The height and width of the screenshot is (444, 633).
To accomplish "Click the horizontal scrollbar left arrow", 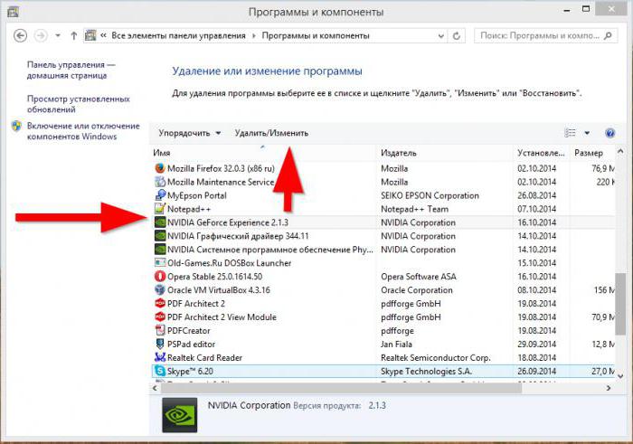I will 155,388.
